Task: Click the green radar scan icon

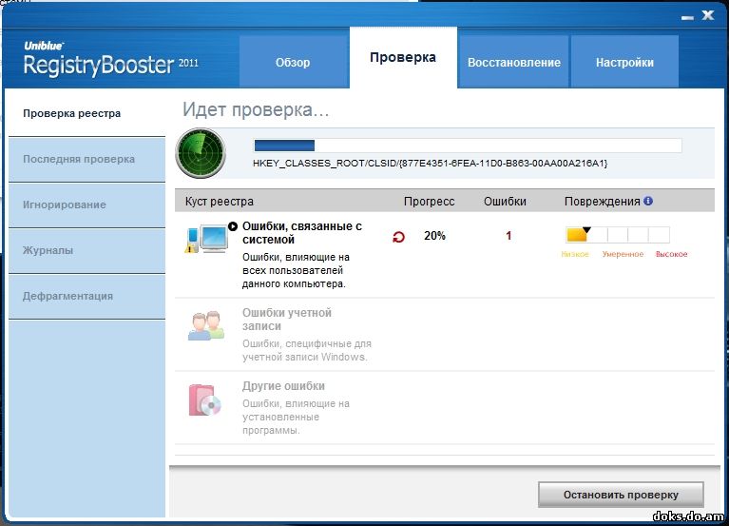Action: pyautogui.click(x=201, y=153)
